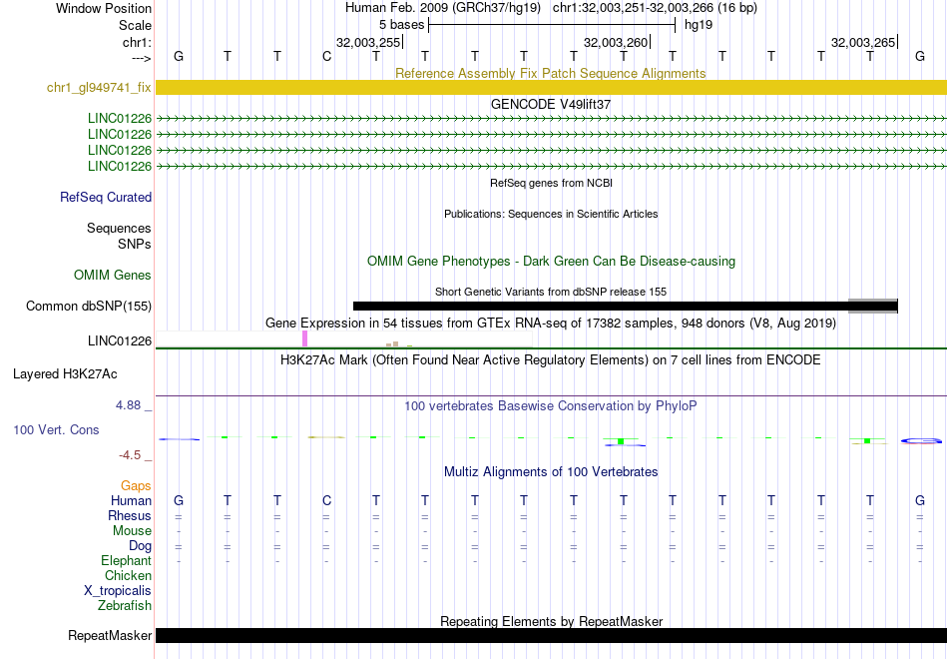Click the Gaps row label
The height and width of the screenshot is (659, 948).
tap(136, 486)
